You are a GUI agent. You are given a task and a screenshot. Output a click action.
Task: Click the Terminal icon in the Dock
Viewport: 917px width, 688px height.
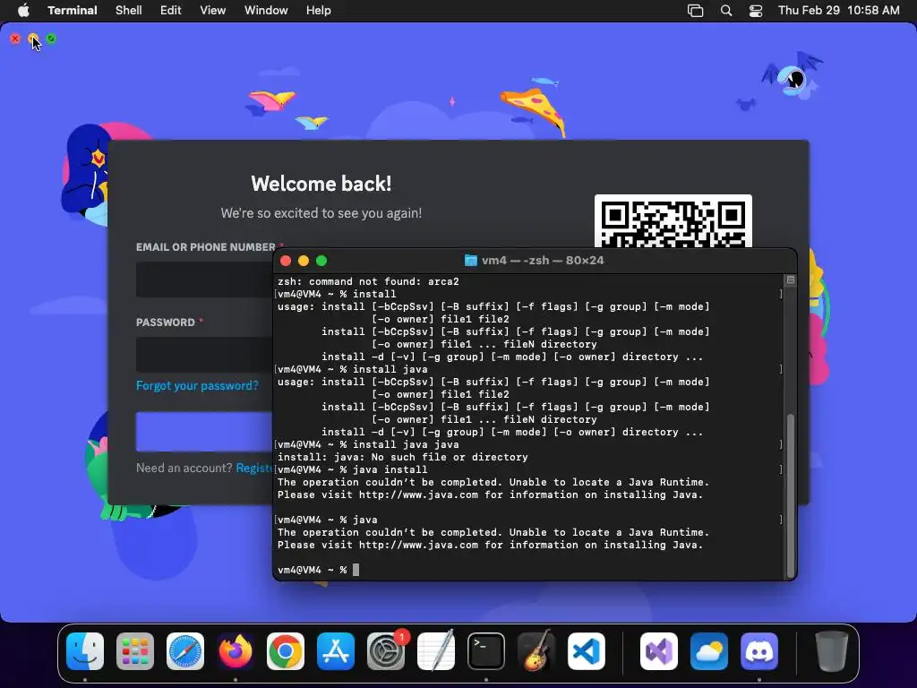(x=486, y=651)
